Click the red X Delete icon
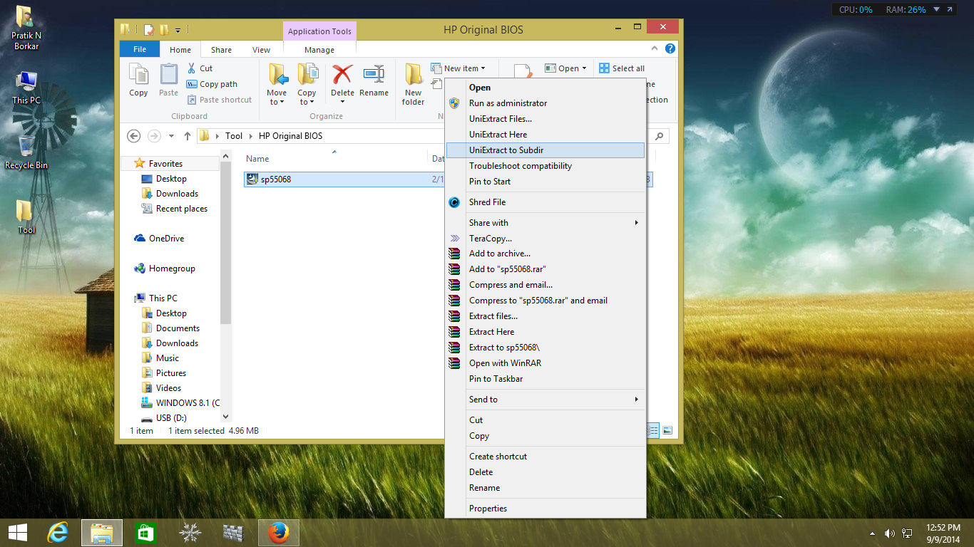The height and width of the screenshot is (547, 974). pos(342,74)
